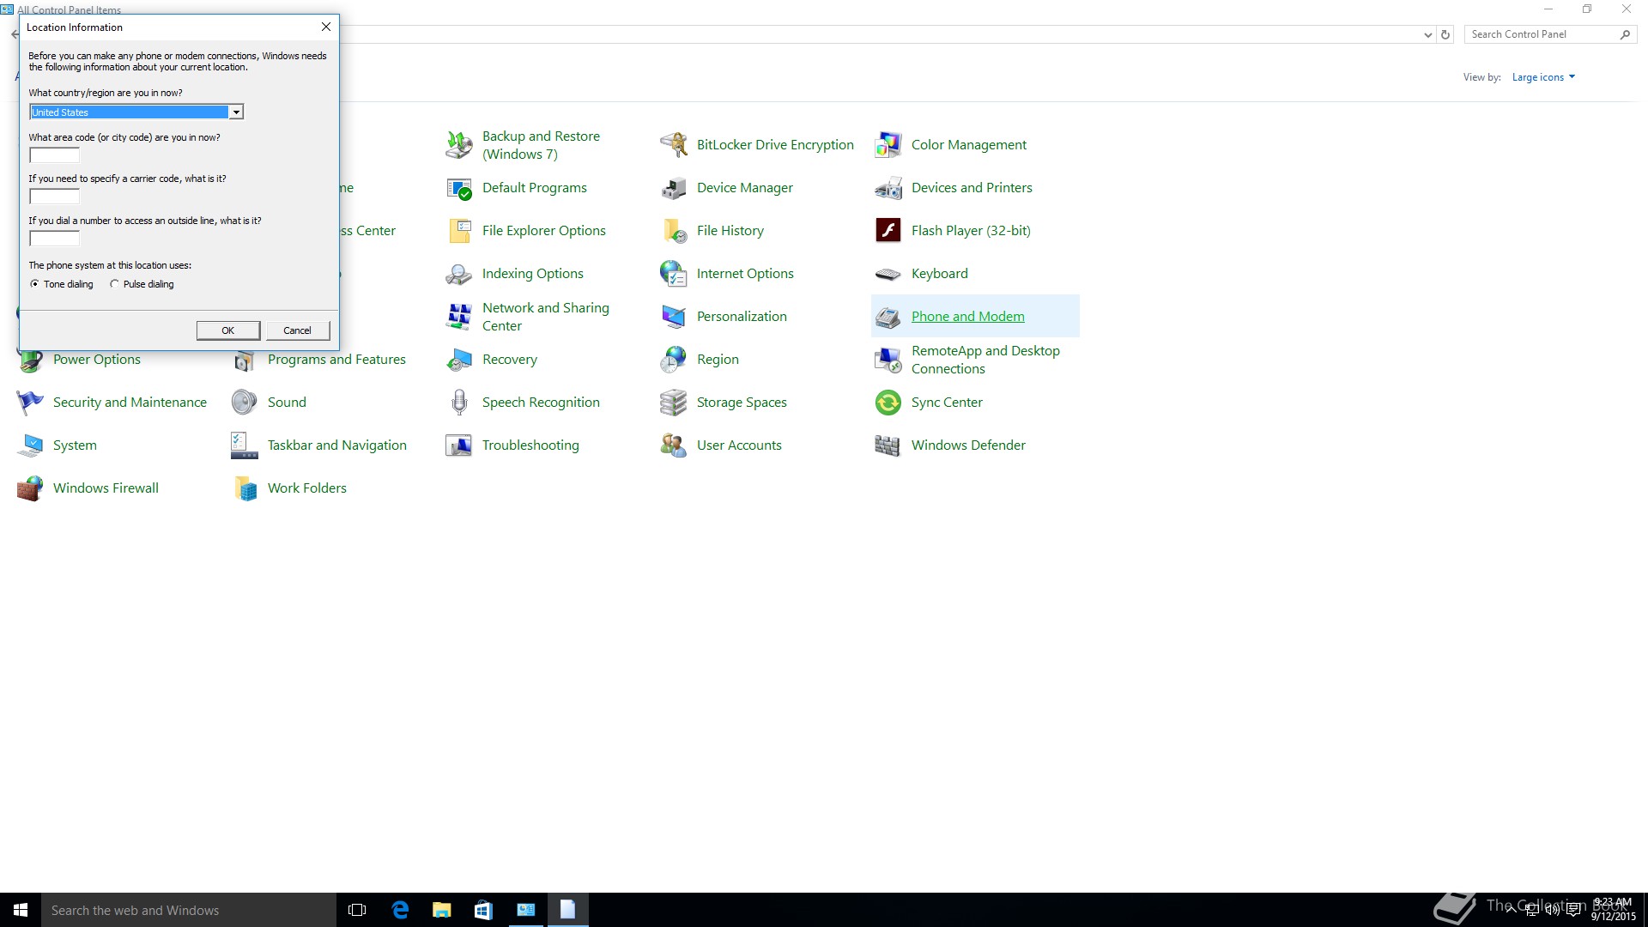
Task: Open the Indexing Options icon
Action: 459,274
